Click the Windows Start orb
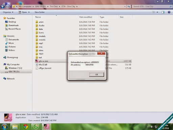This screenshot has width=173, height=130. [4, 127]
